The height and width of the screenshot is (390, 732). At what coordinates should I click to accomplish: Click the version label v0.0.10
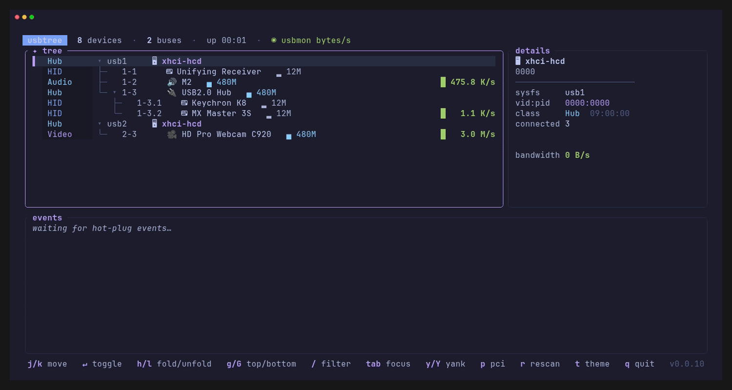[687, 364]
